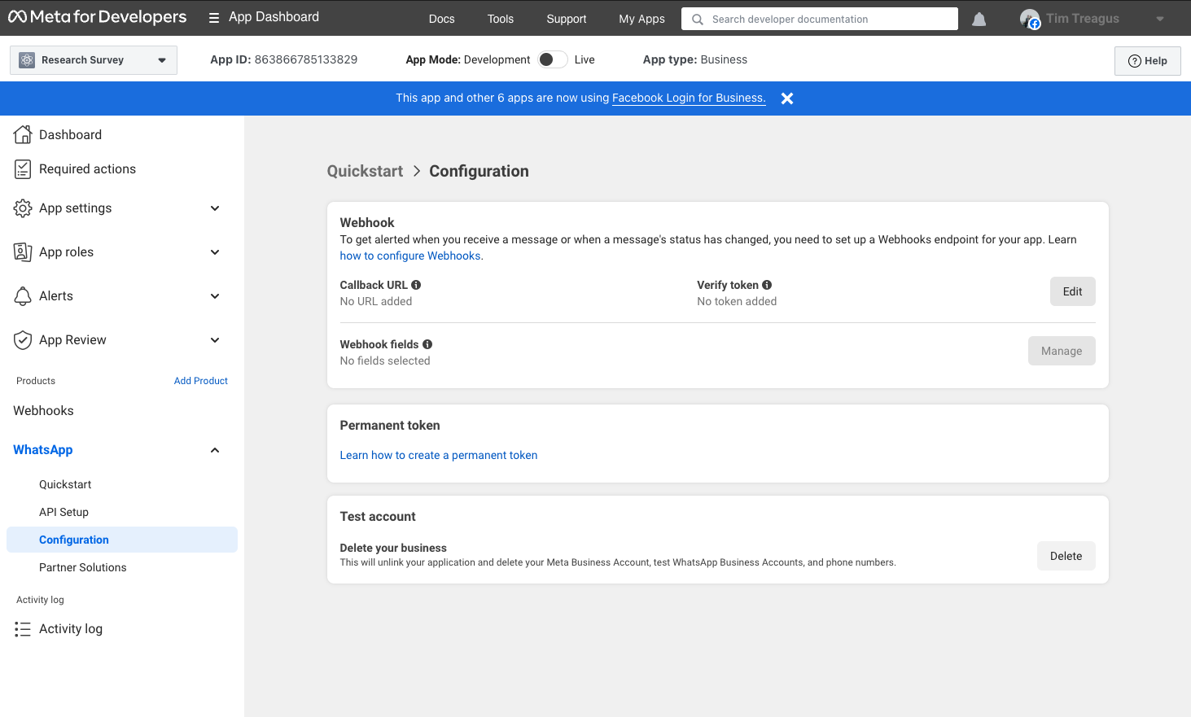Click the Callback URL info icon
Viewport: 1191px width, 717px height.
416,285
